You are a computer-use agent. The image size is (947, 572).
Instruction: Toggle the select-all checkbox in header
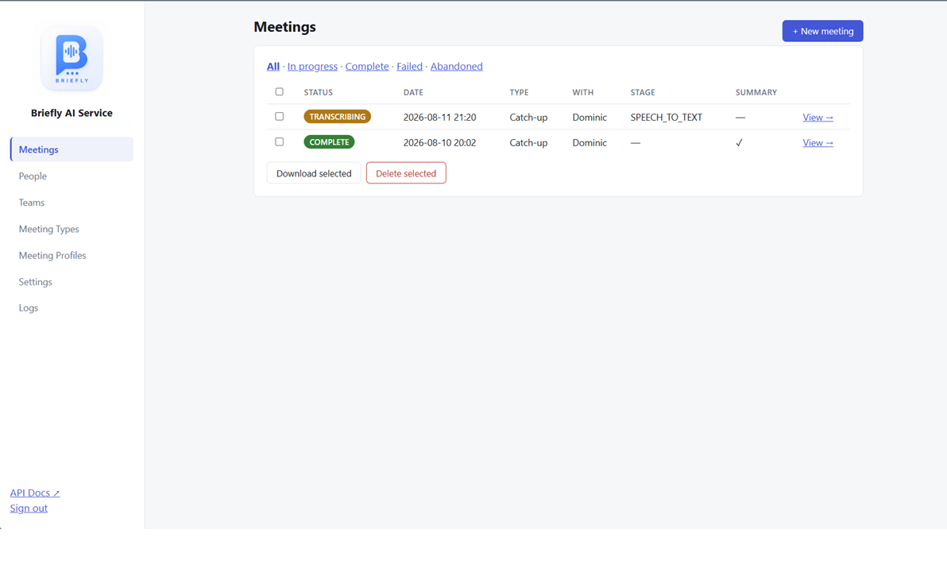[x=279, y=92]
